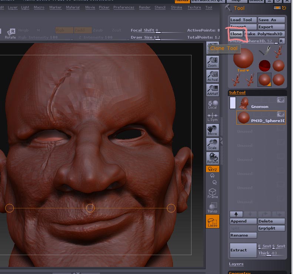This screenshot has width=293, height=274.
Task: Click the up arrow to move subtool up
Action: [x=236, y=214]
